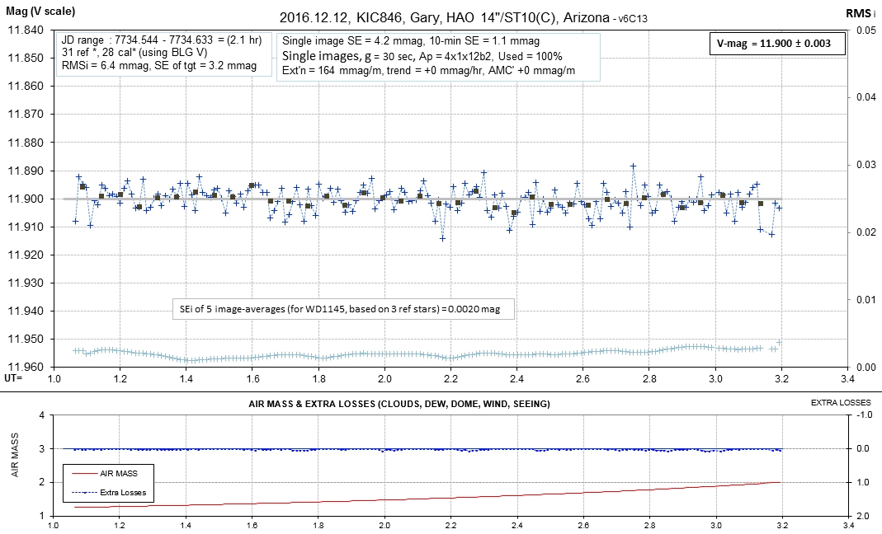The image size is (882, 534).
Task: Click the light-blue RMS curve near 11.955
Action: 413,355
